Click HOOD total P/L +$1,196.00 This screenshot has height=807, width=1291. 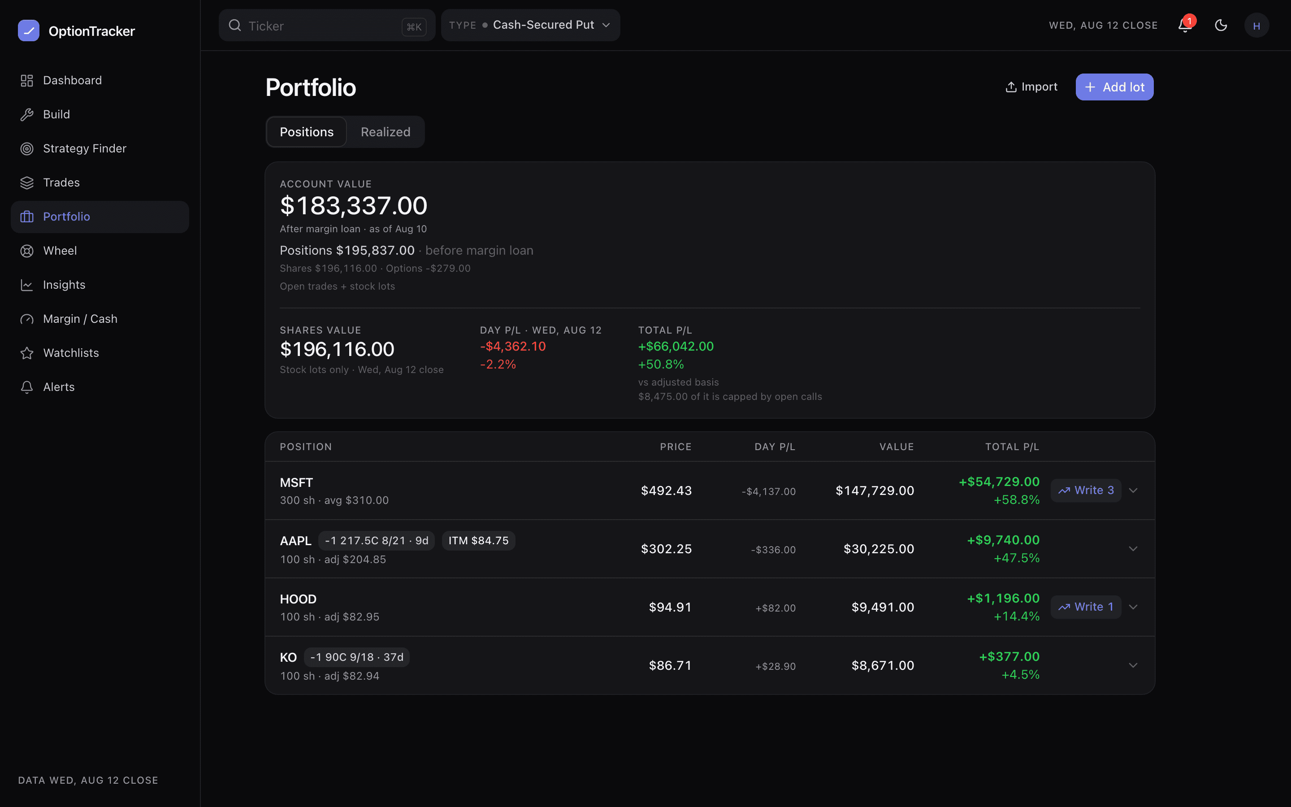1003,599
